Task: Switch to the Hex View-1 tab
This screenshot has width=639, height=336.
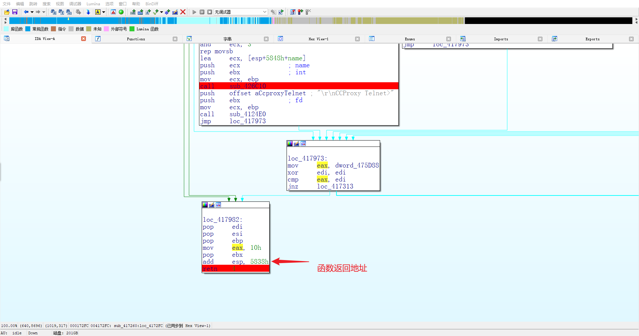Action: coord(319,39)
